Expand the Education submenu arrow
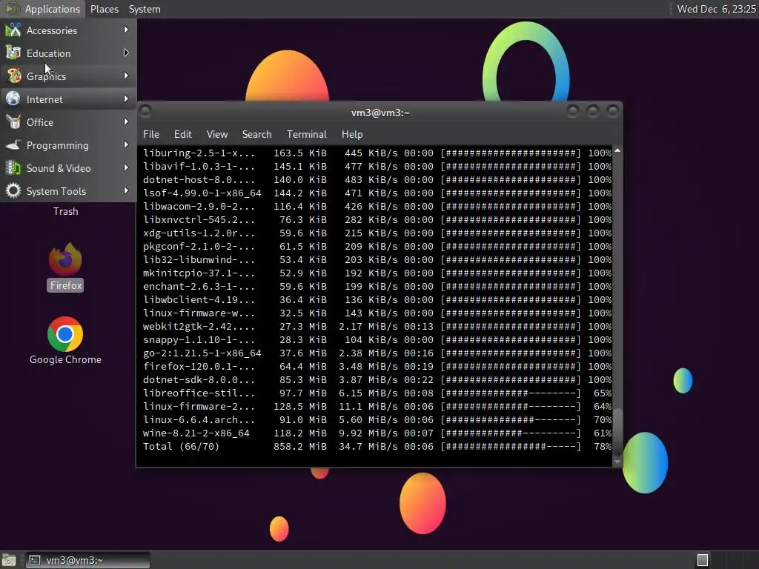The image size is (759, 569). click(126, 53)
